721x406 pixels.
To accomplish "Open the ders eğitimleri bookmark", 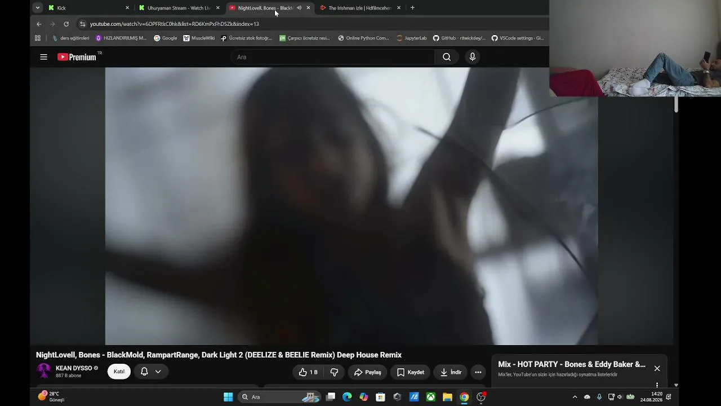I will [x=71, y=38].
